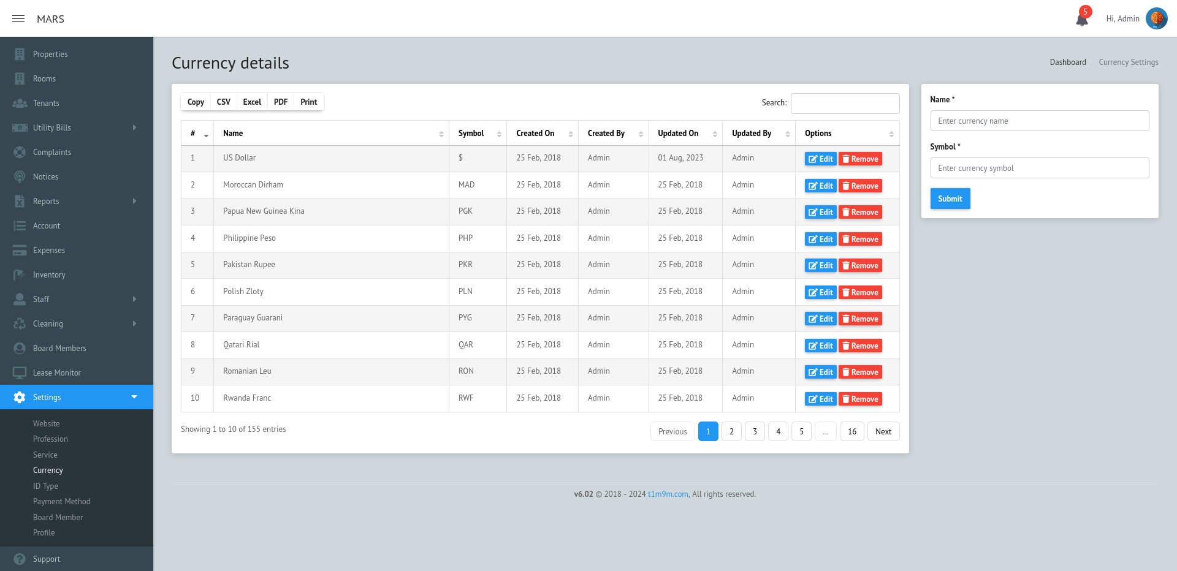This screenshot has height=571, width=1177.
Task: Click the currency name input
Action: [x=1040, y=121]
